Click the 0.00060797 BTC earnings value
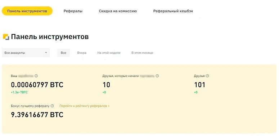Screen dimensions: 279x136 pyautogui.click(x=37, y=85)
